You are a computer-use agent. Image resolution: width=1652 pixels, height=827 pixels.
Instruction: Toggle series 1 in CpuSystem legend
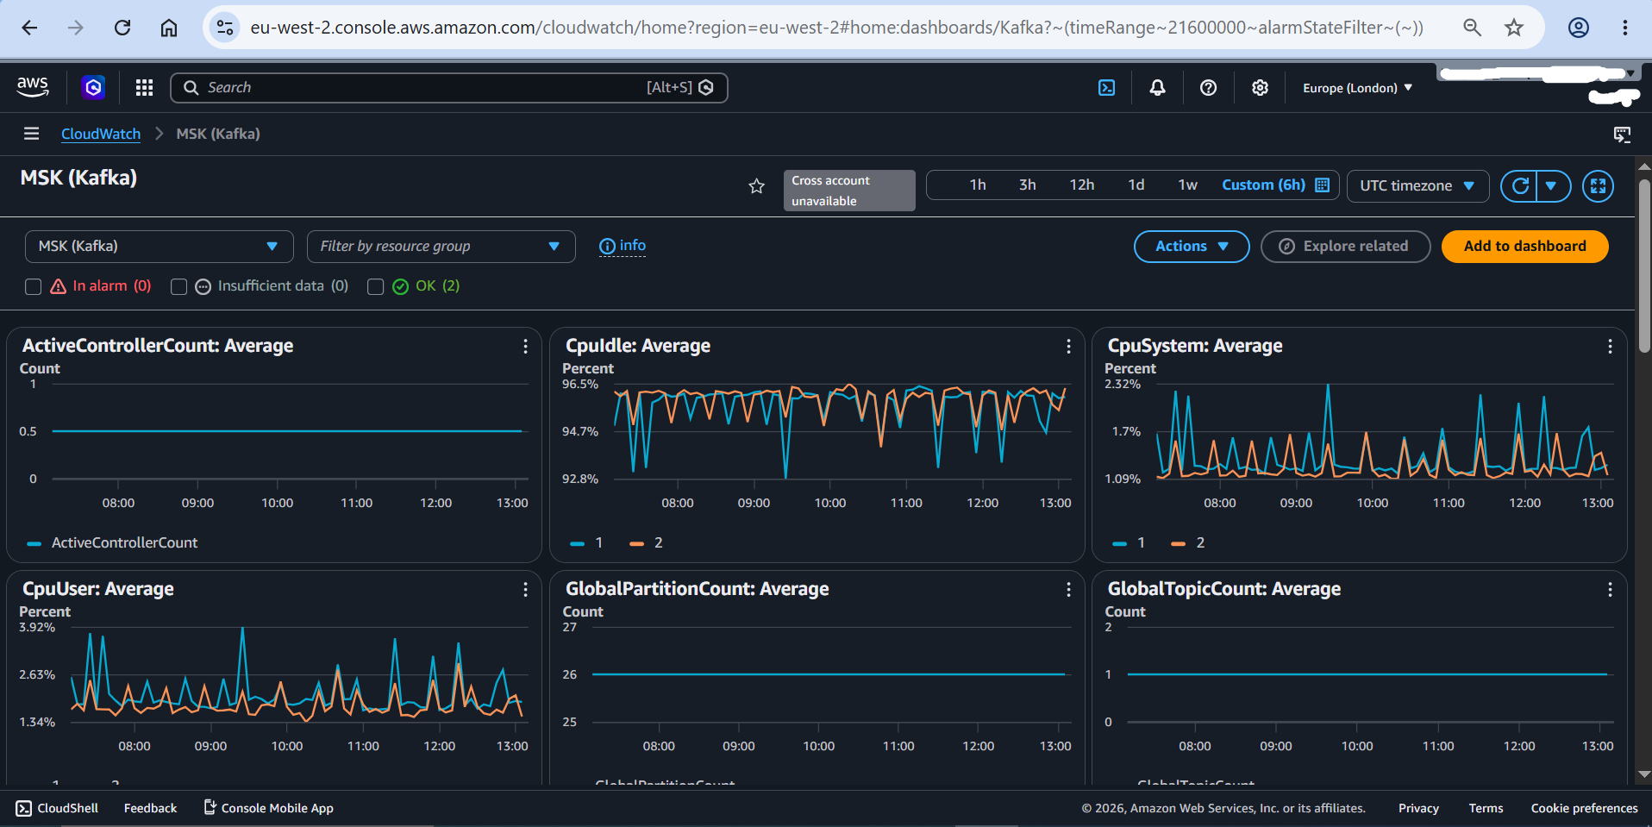[1129, 542]
